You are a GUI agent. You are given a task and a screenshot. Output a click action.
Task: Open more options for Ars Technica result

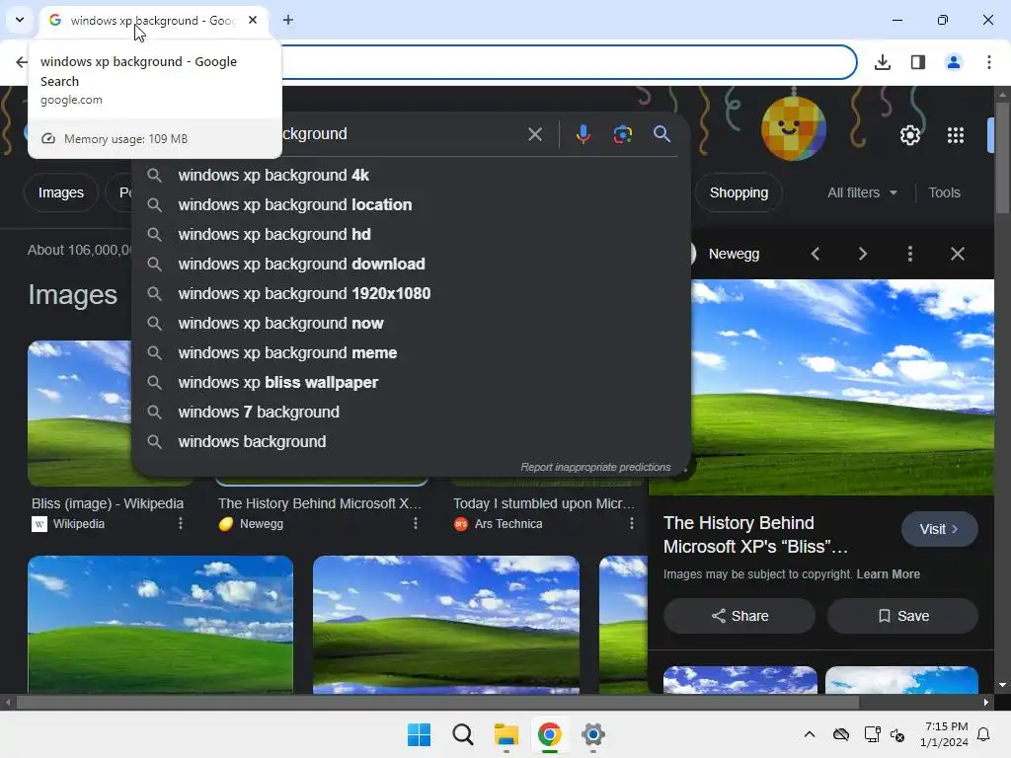click(x=631, y=523)
